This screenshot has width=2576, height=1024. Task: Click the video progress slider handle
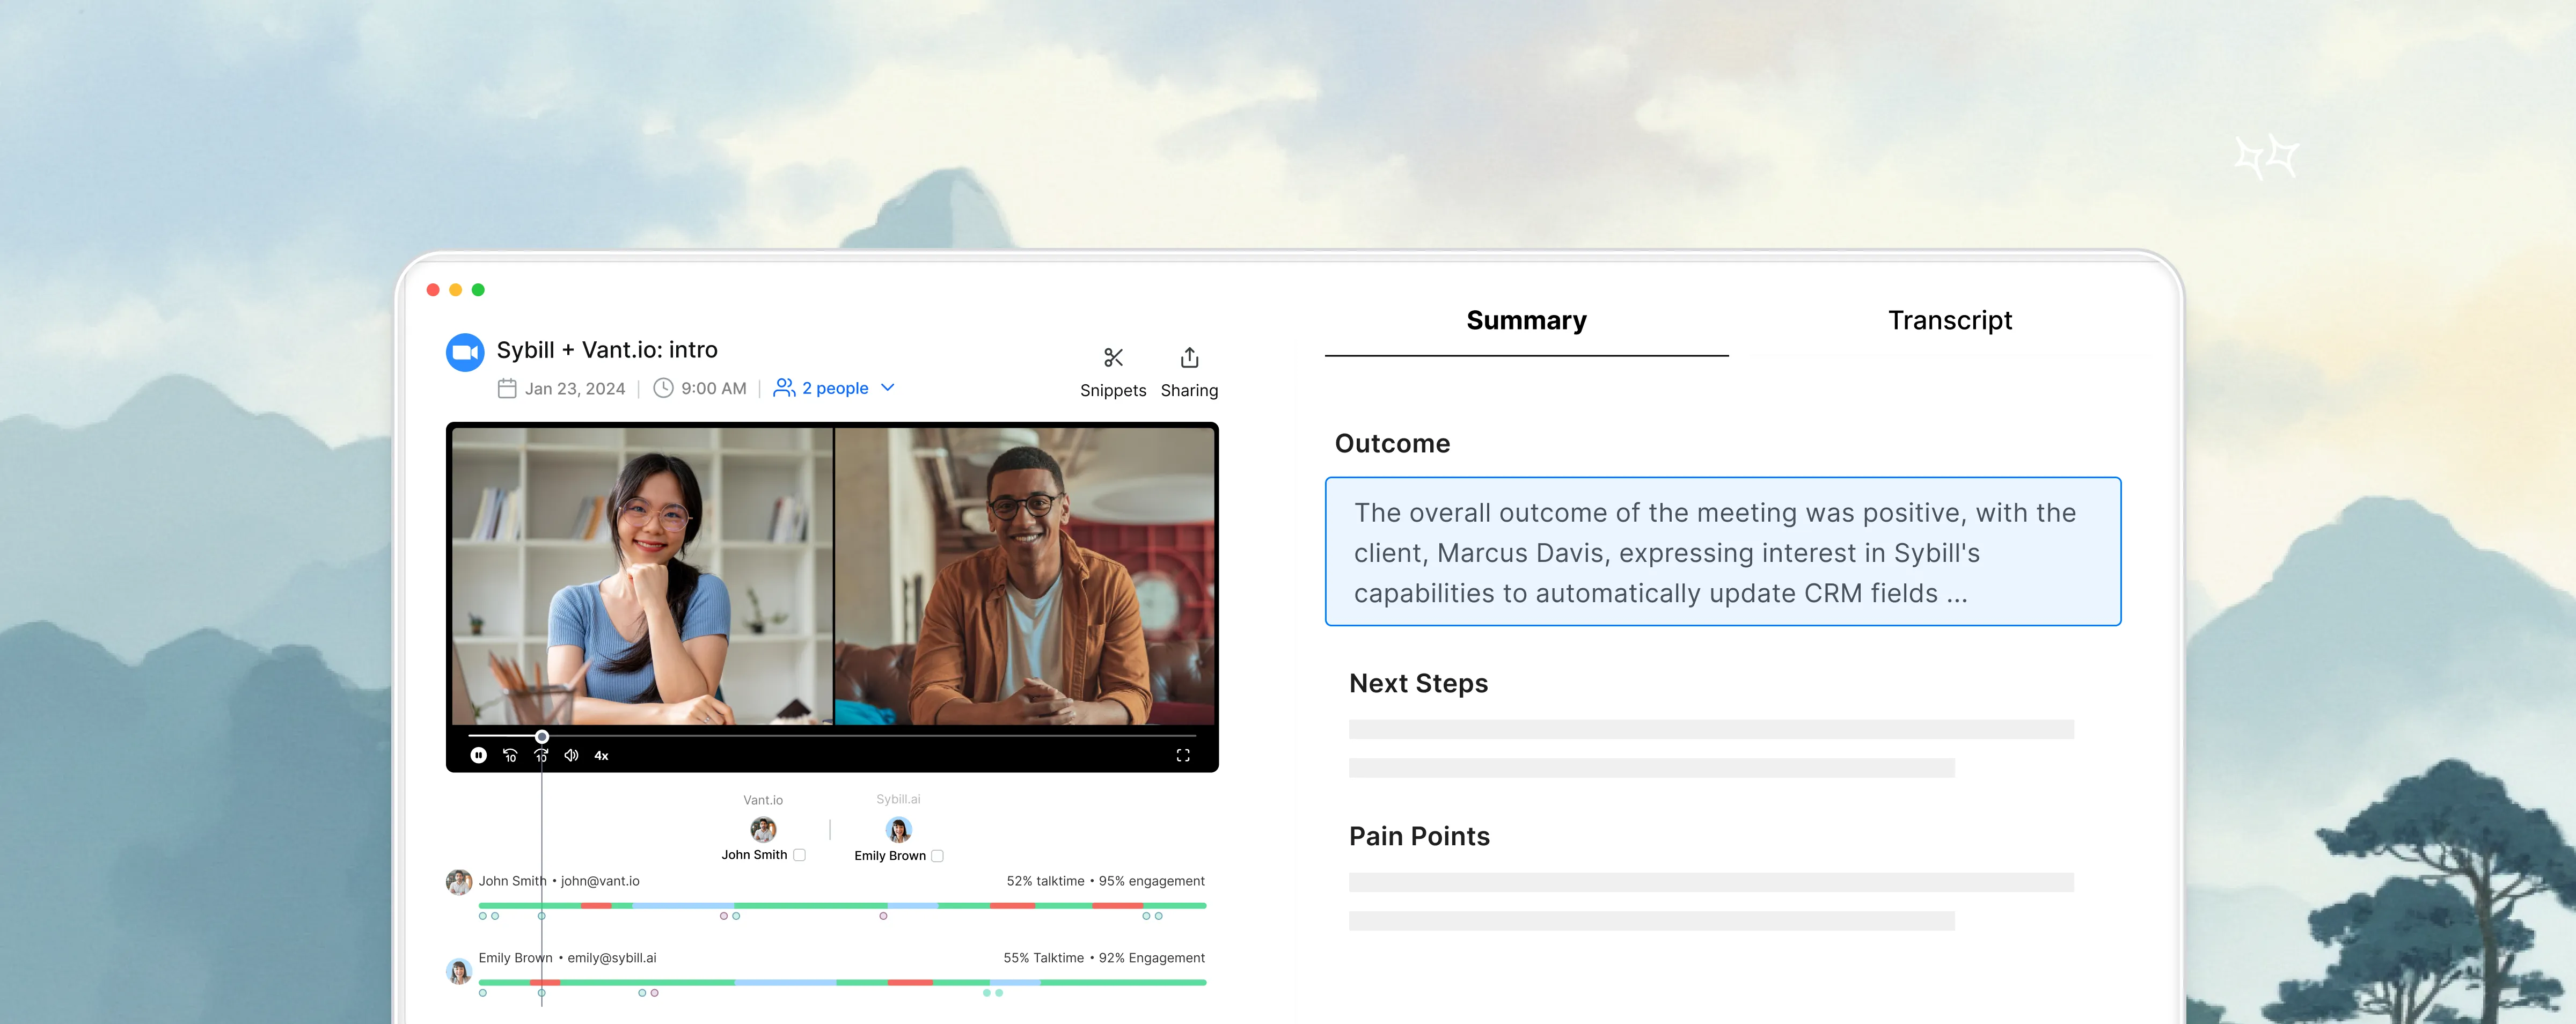[x=541, y=737]
